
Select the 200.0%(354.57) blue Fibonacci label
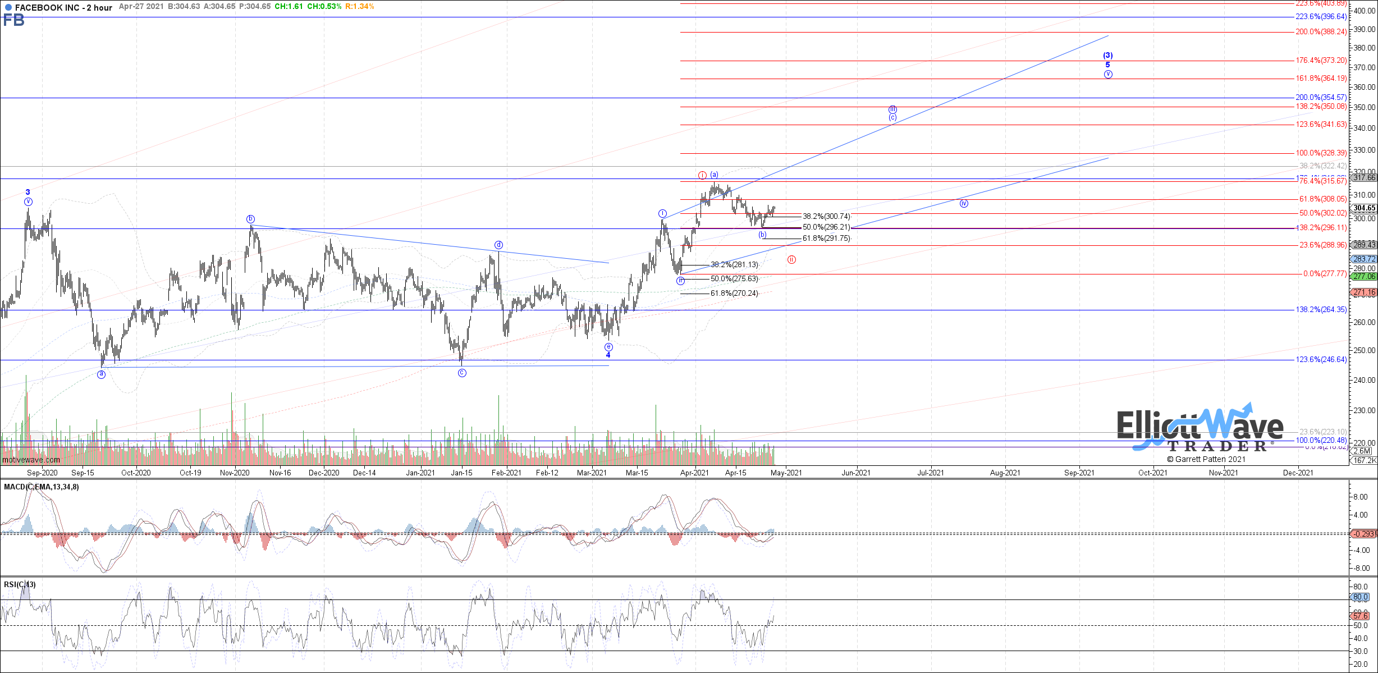(1321, 97)
